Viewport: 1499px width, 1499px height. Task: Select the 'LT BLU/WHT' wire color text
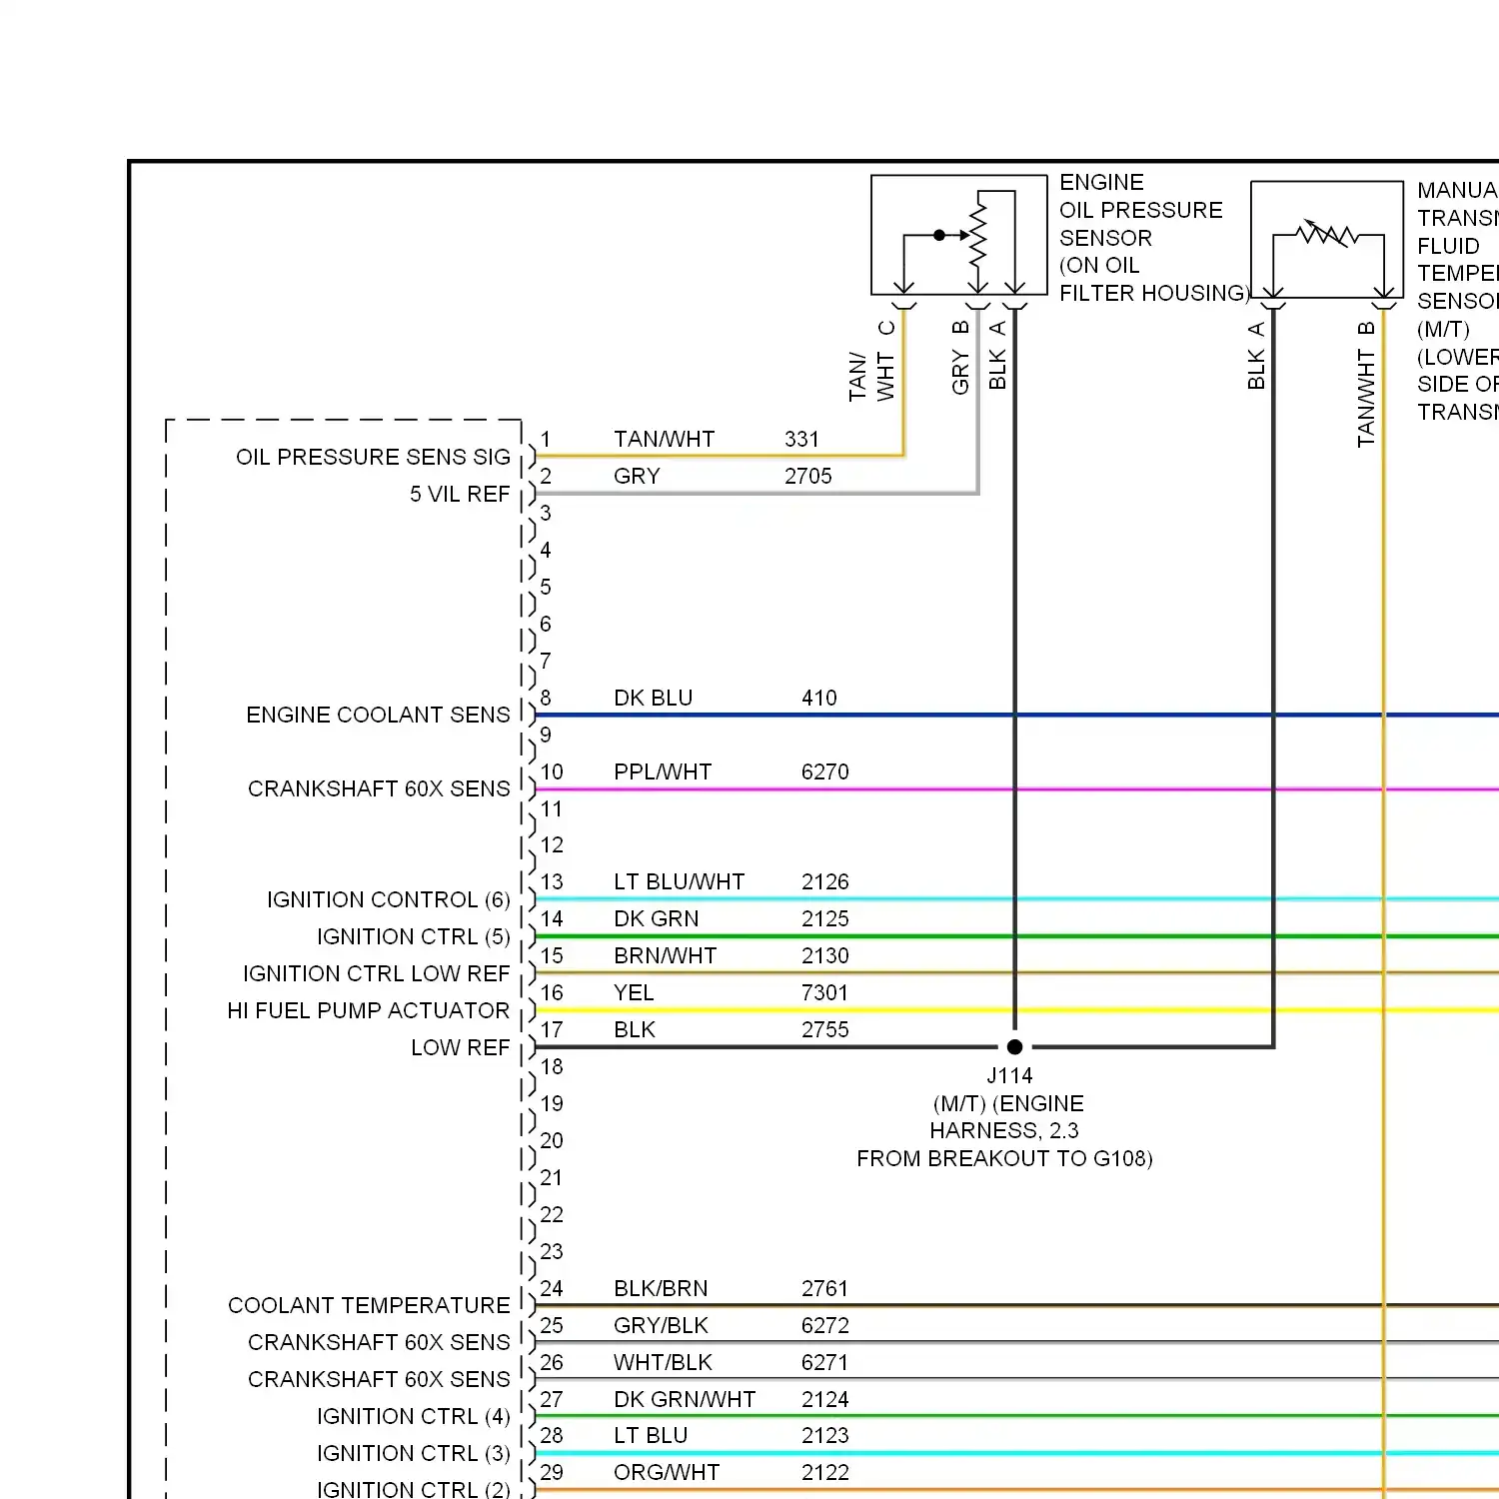coord(680,881)
